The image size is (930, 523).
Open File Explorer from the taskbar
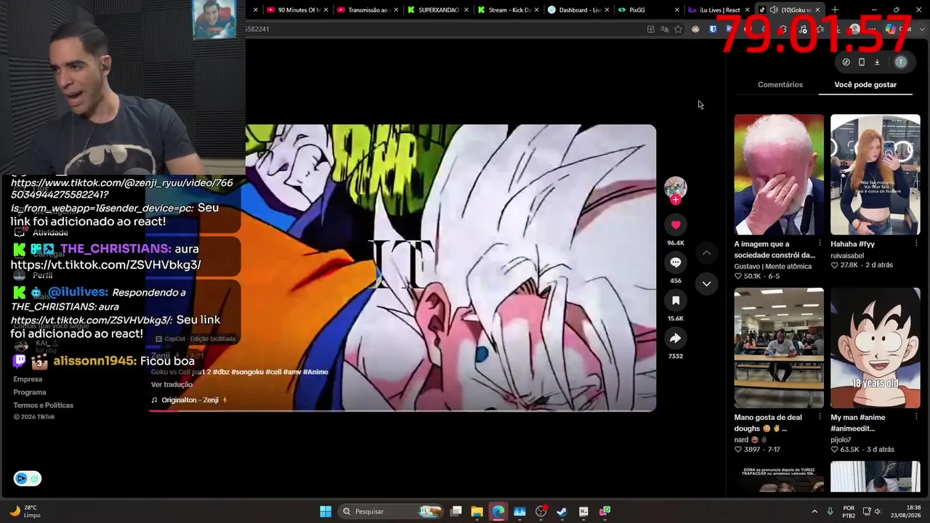click(477, 511)
